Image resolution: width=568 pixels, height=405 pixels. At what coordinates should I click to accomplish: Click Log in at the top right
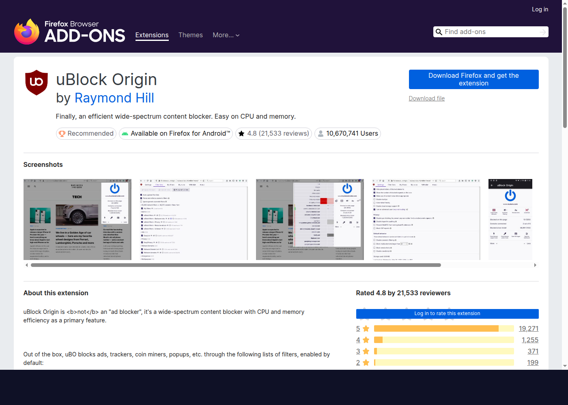click(540, 9)
